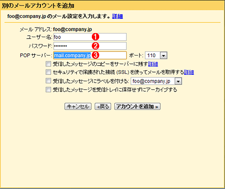Focus the パスワード input field
This screenshot has width=225, height=189.
(90, 46)
